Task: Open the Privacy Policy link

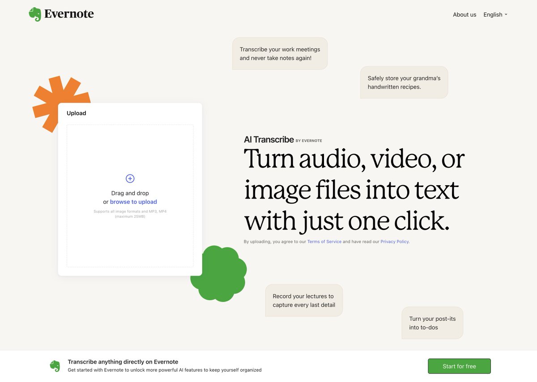Action: click(x=395, y=242)
